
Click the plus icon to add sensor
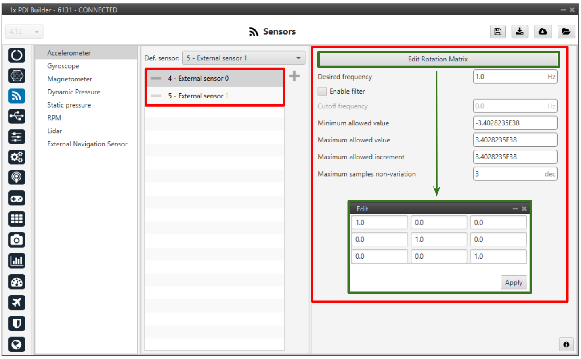tap(294, 76)
